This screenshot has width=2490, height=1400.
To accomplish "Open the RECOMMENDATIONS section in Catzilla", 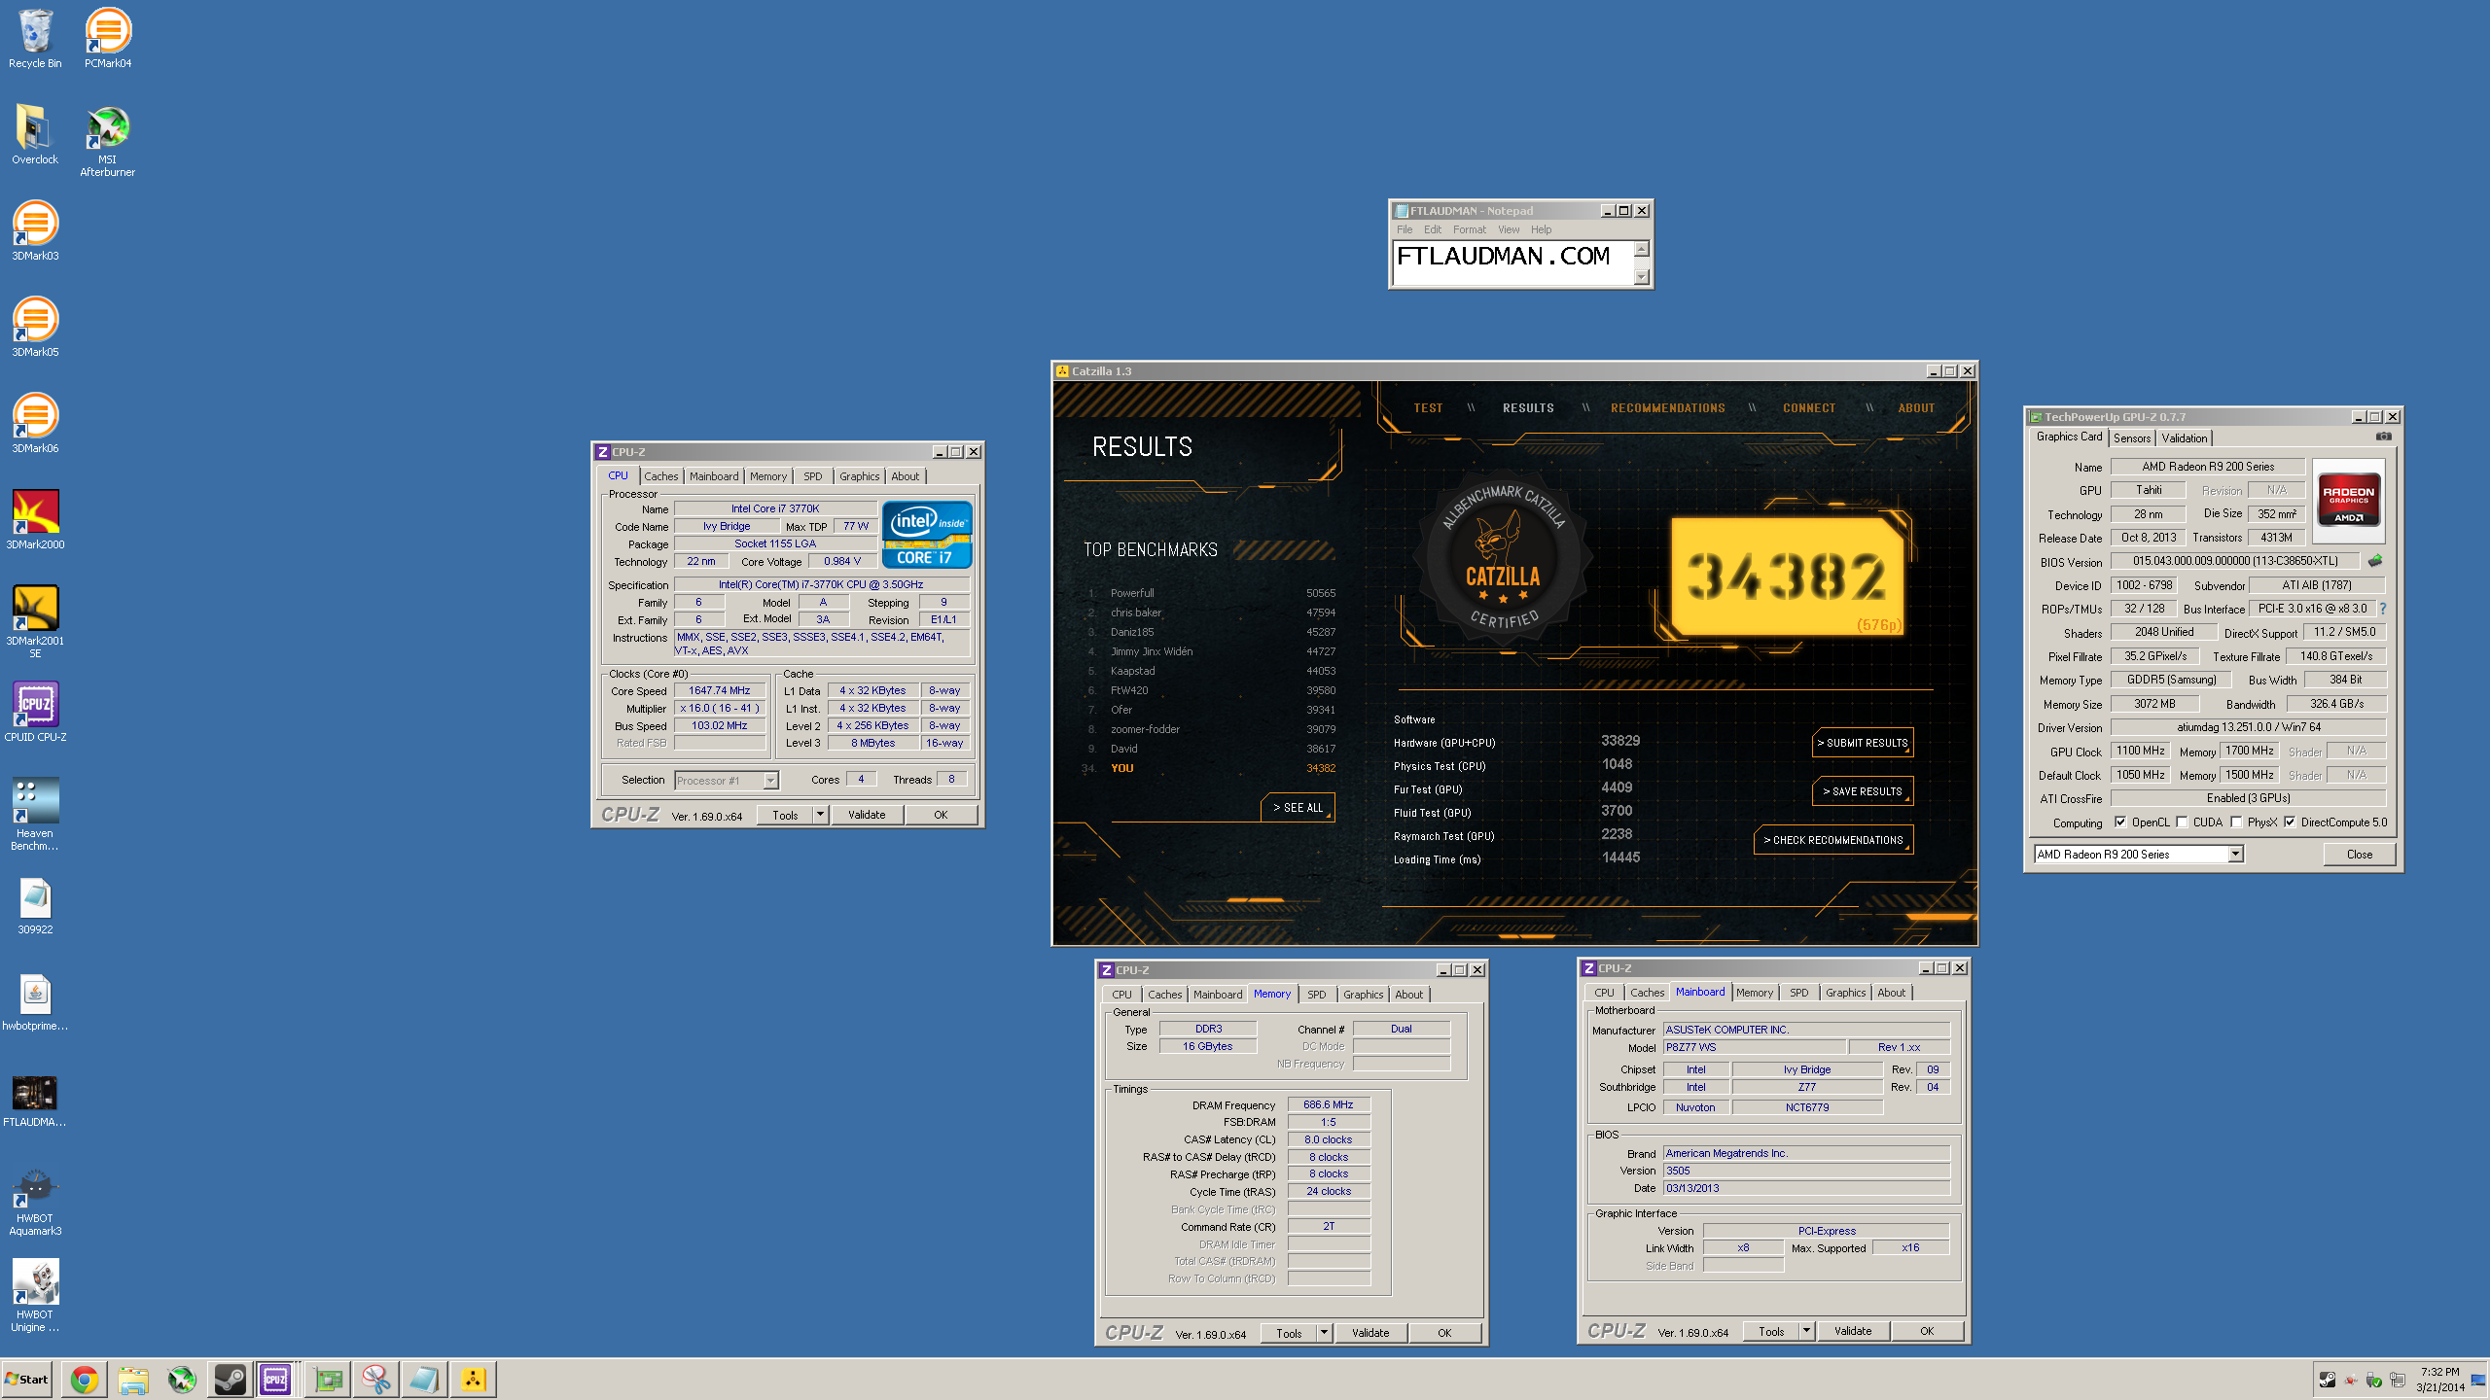I will click(1667, 408).
